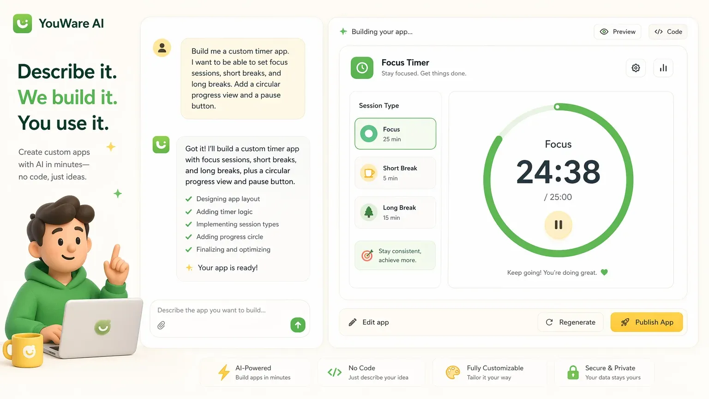Click the Adding progress circle step

point(229,237)
